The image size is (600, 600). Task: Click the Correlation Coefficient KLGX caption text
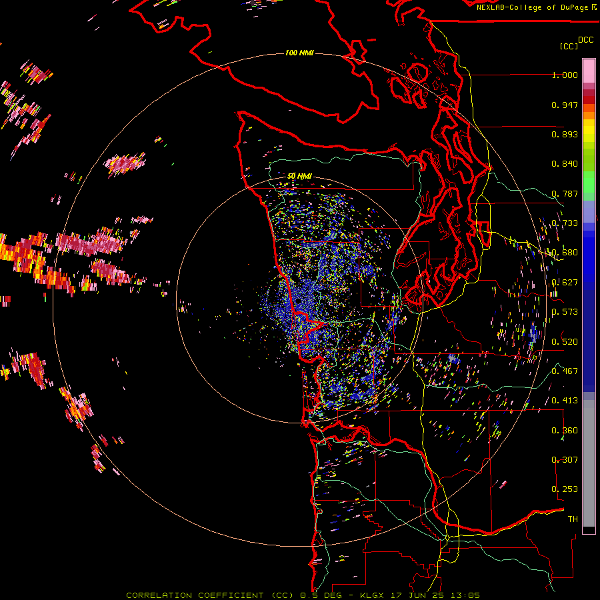tap(303, 595)
